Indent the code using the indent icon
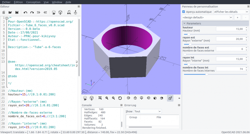This screenshot has width=250, height=134. click(x=45, y=12)
